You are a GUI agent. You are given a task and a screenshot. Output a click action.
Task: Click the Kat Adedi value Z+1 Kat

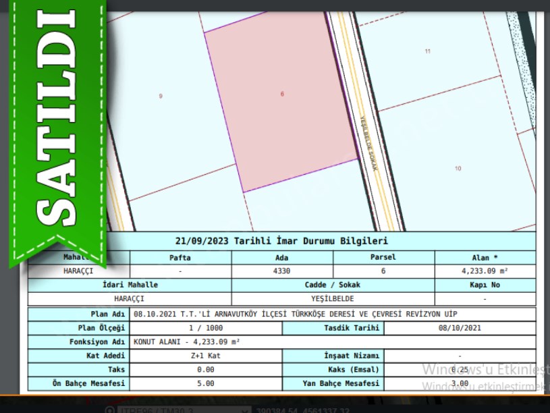[206, 356]
